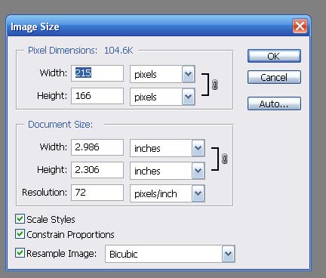Uncheck the Resample Image option
The image size is (326, 278).
20,253
